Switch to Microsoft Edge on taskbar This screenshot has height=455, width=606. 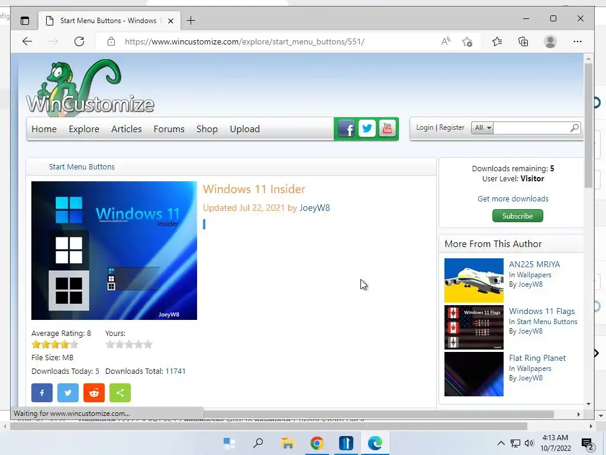(x=375, y=443)
